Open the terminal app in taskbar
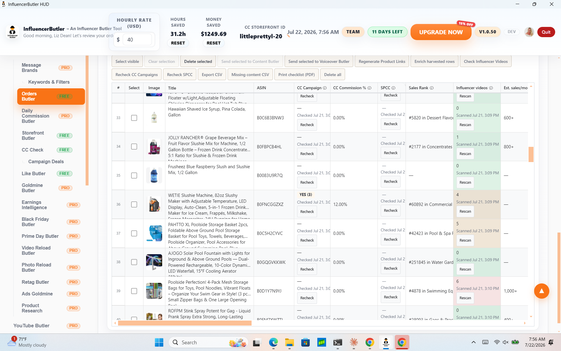 pos(337,342)
